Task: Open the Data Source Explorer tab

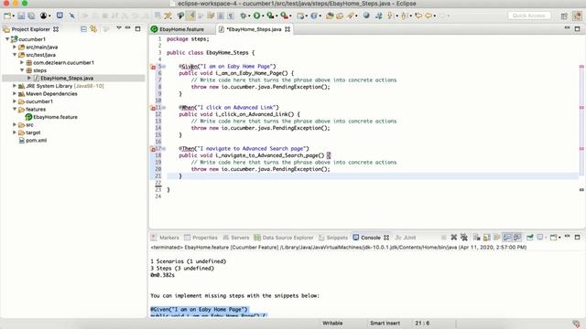Action: 284,238
